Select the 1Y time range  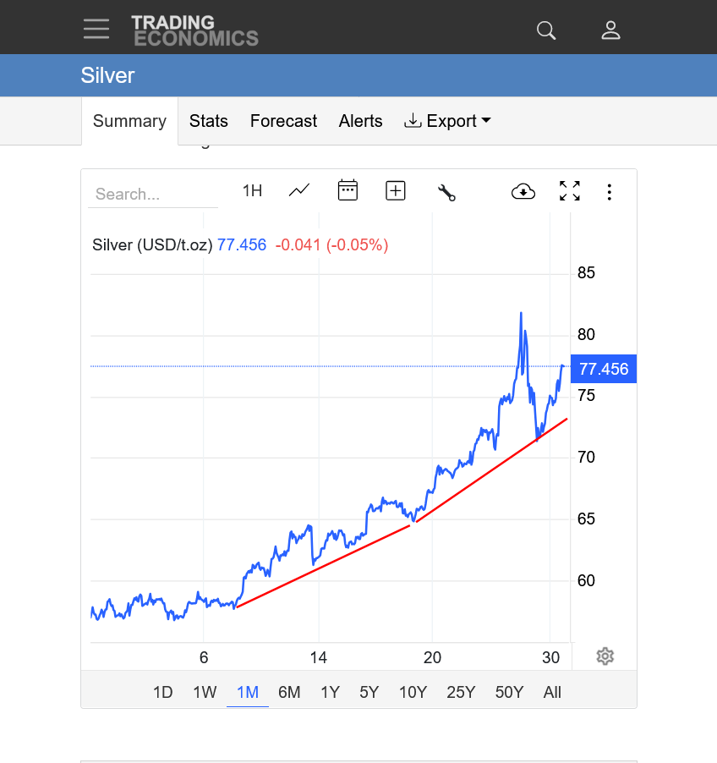330,692
